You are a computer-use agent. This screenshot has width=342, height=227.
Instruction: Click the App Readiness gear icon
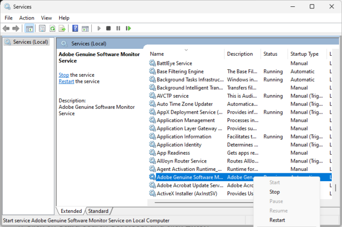pyautogui.click(x=152, y=152)
